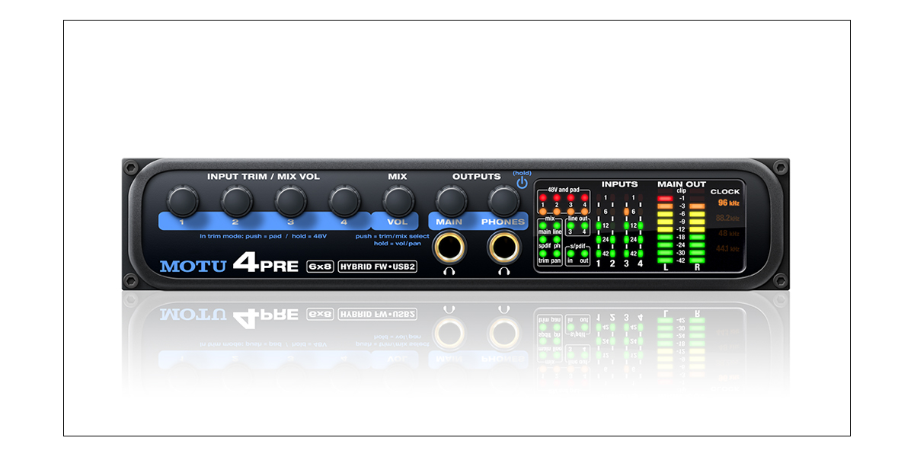Click the green mix 'main' LED indicator

click(543, 225)
